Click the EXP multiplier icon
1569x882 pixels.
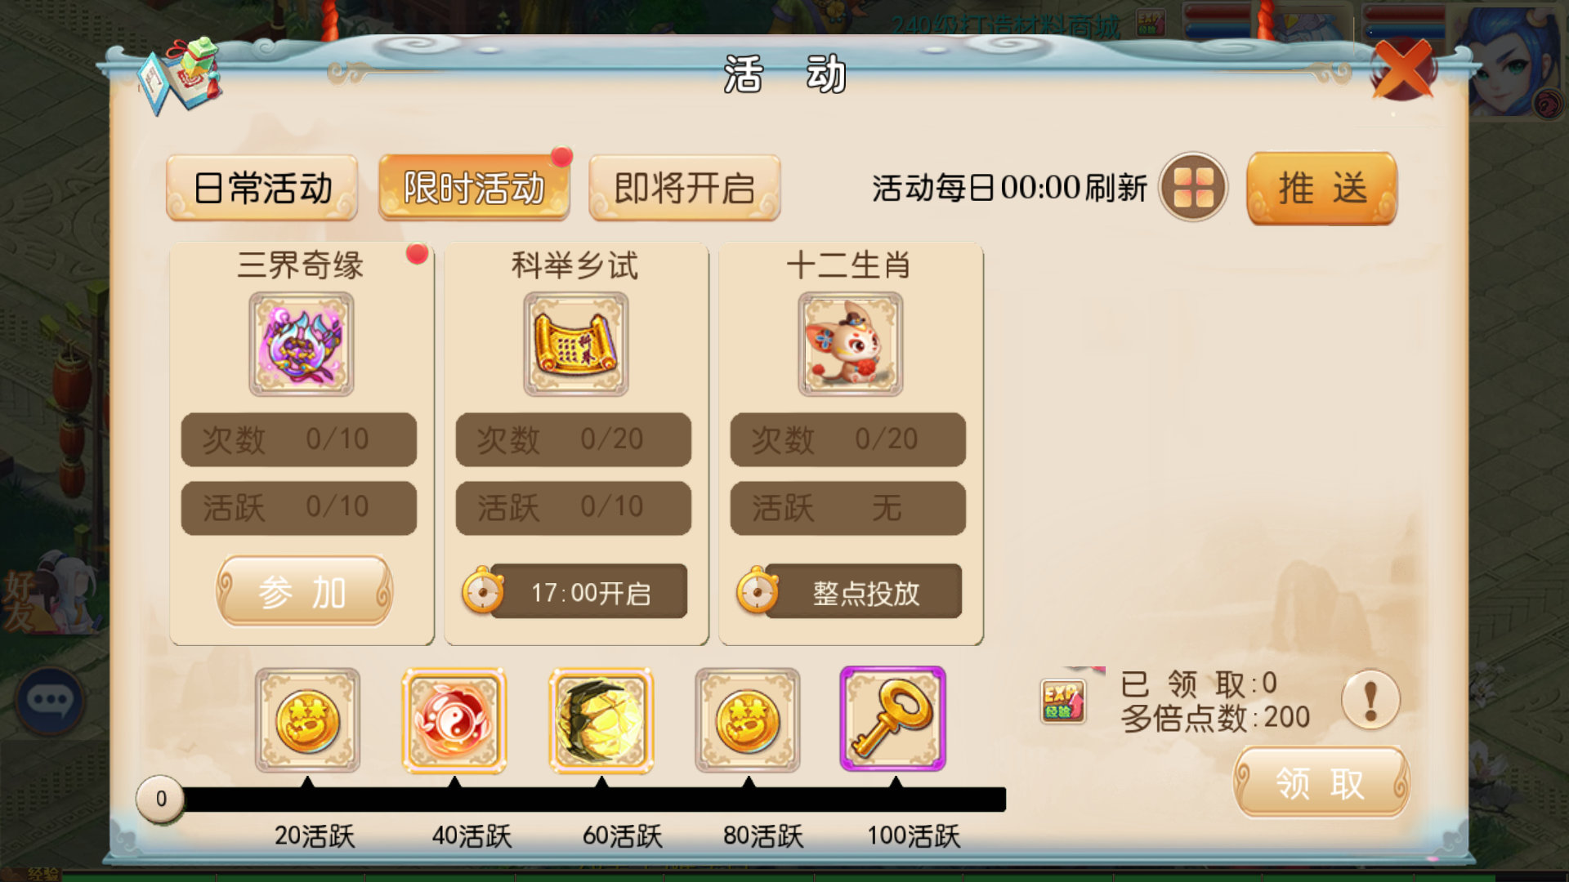(x=1063, y=701)
